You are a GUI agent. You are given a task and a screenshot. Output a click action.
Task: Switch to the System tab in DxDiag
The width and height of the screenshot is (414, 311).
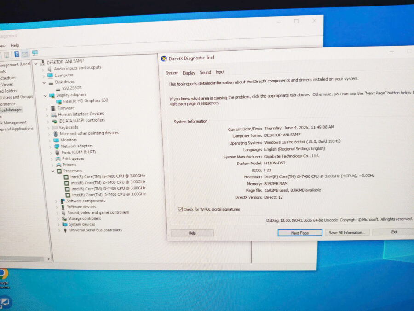click(172, 73)
